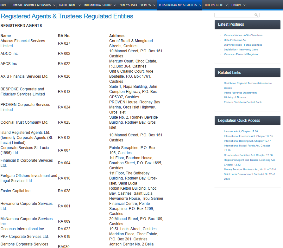This screenshot has width=283, height=248.
Task: Click the RA No. column header
Action: pyautogui.click(x=64, y=36)
